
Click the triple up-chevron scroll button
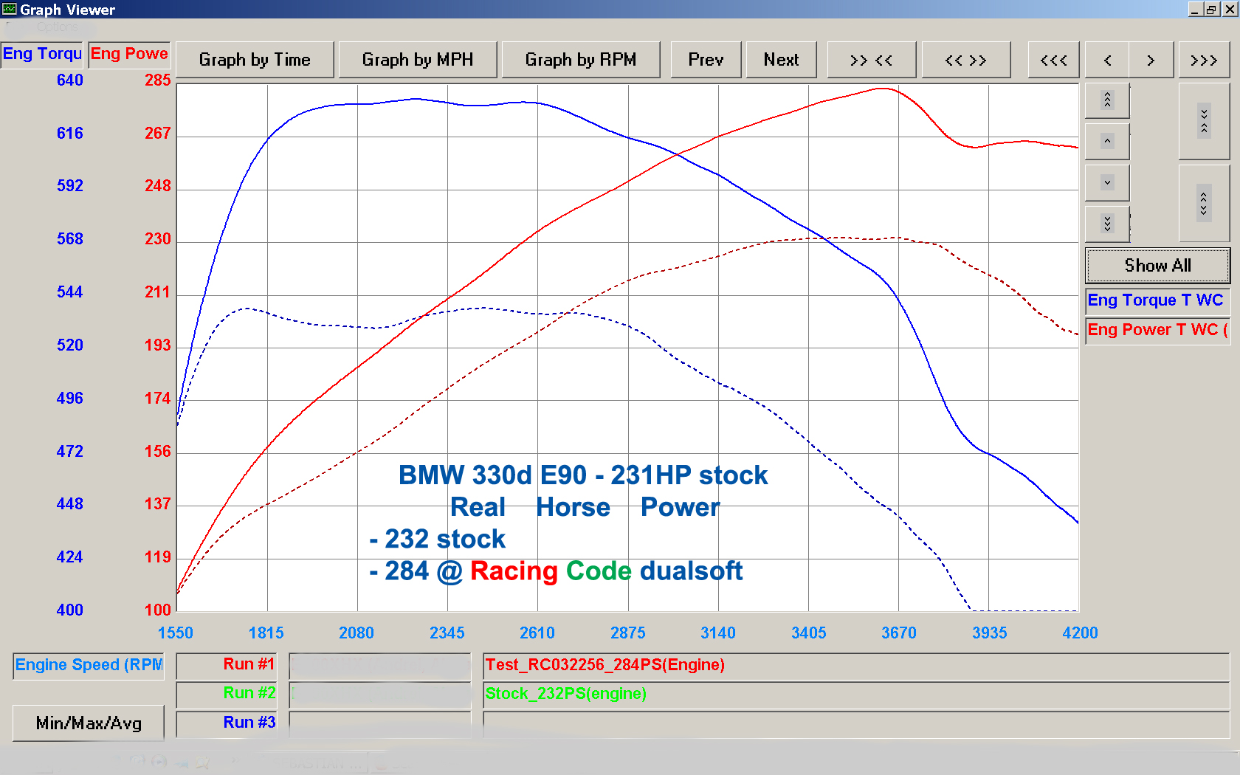click(x=1107, y=100)
